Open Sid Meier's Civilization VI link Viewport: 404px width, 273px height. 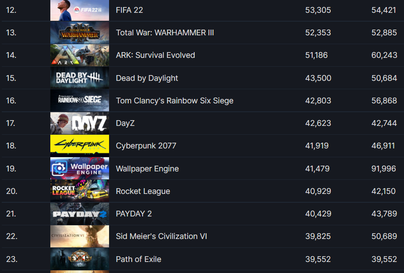(161, 236)
